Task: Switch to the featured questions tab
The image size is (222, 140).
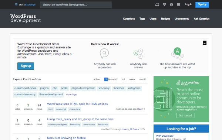Action: 111,79
